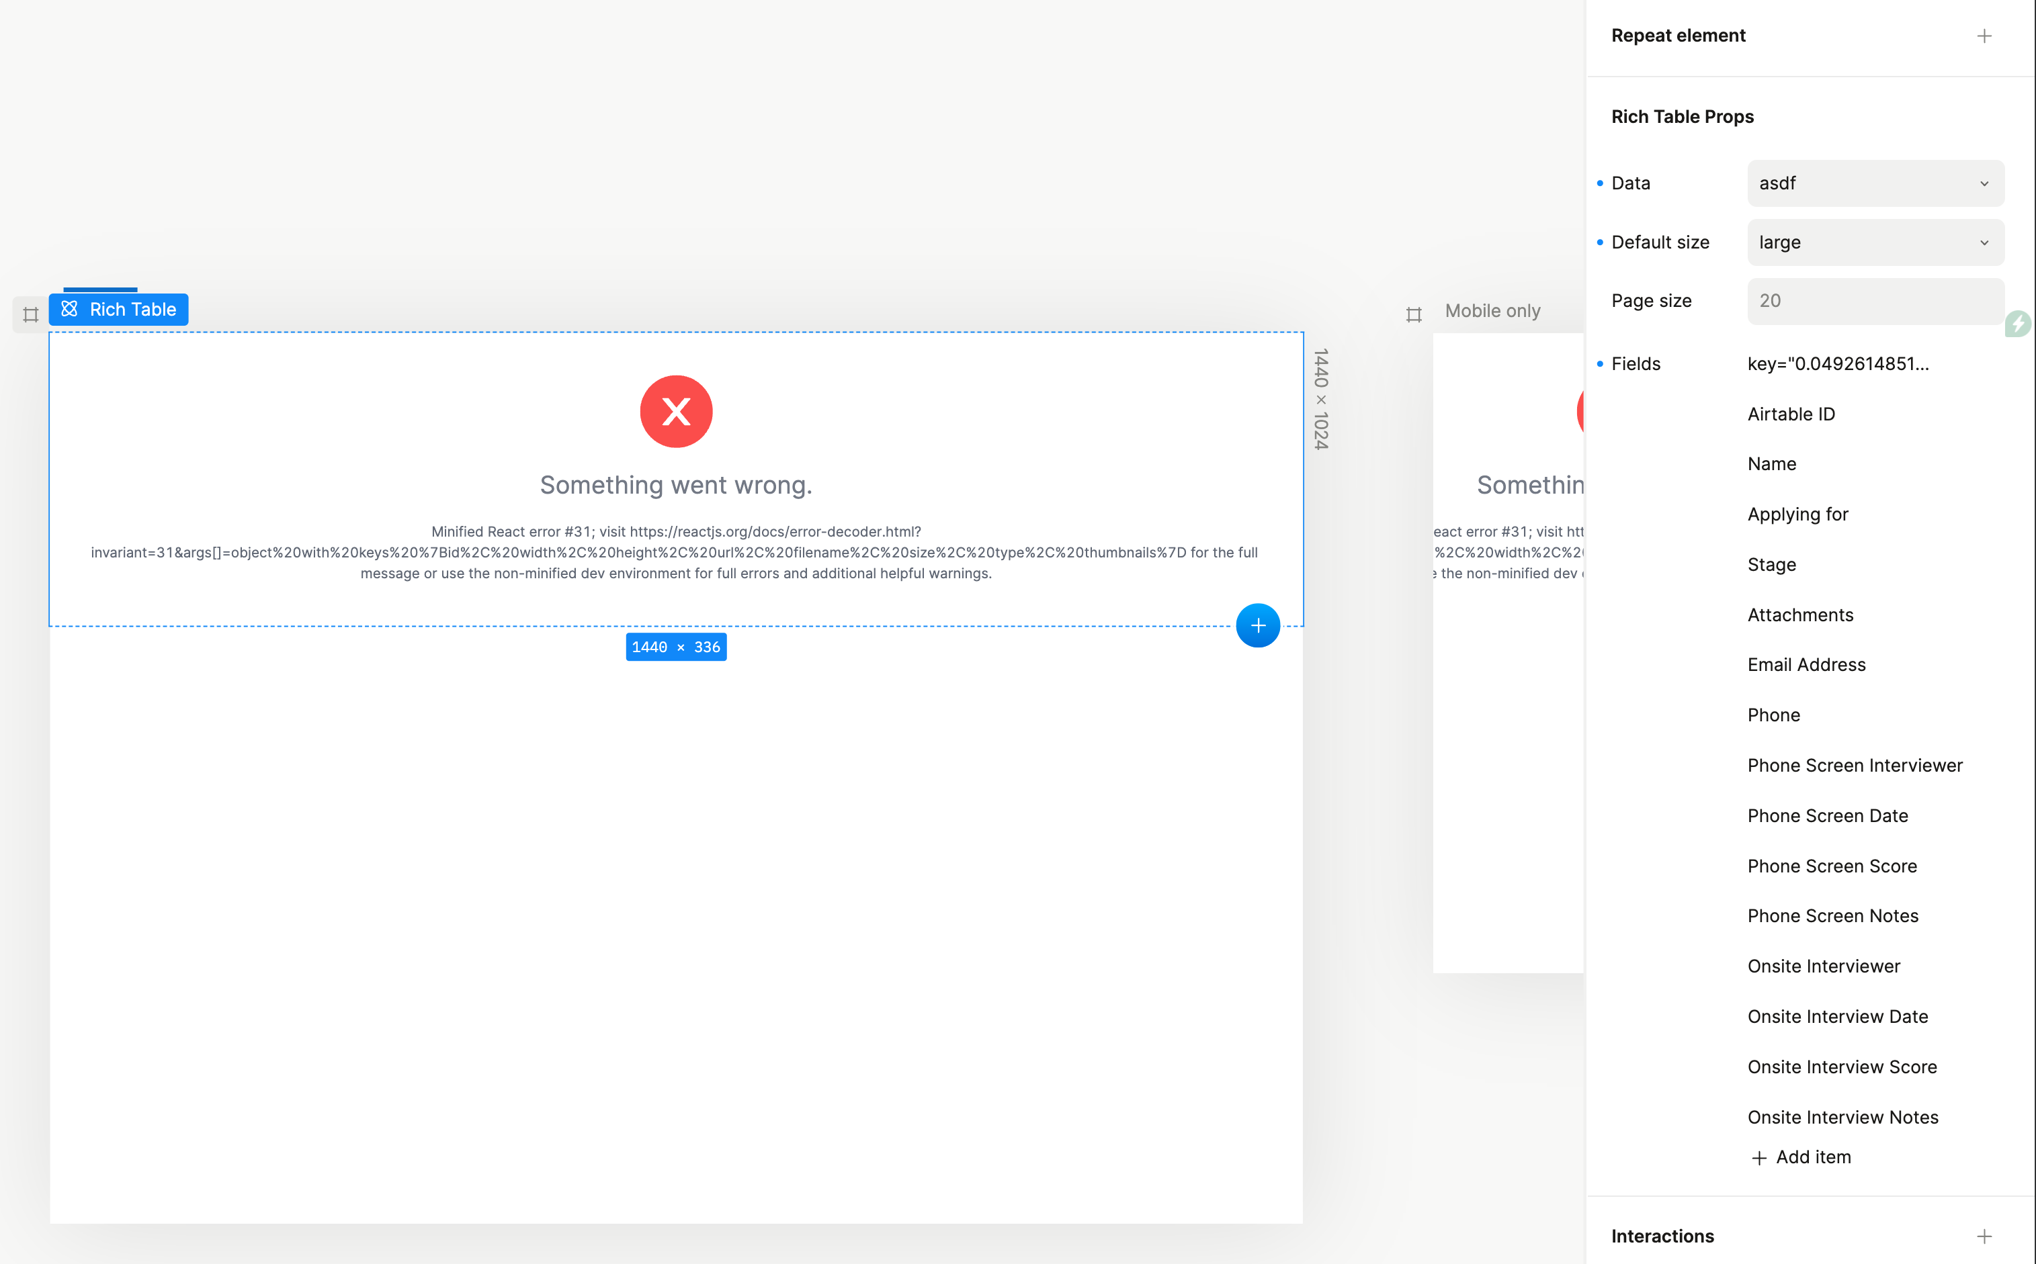Click the plus icon beside Repeat element
Viewport: 2036px width, 1264px height.
tap(1984, 36)
